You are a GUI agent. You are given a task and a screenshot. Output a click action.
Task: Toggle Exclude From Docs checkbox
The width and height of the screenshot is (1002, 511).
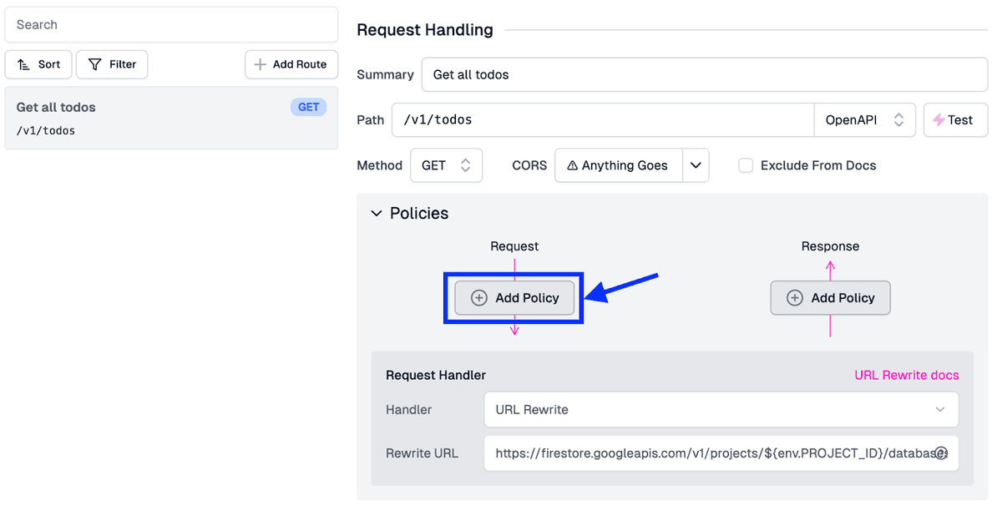pyautogui.click(x=746, y=165)
